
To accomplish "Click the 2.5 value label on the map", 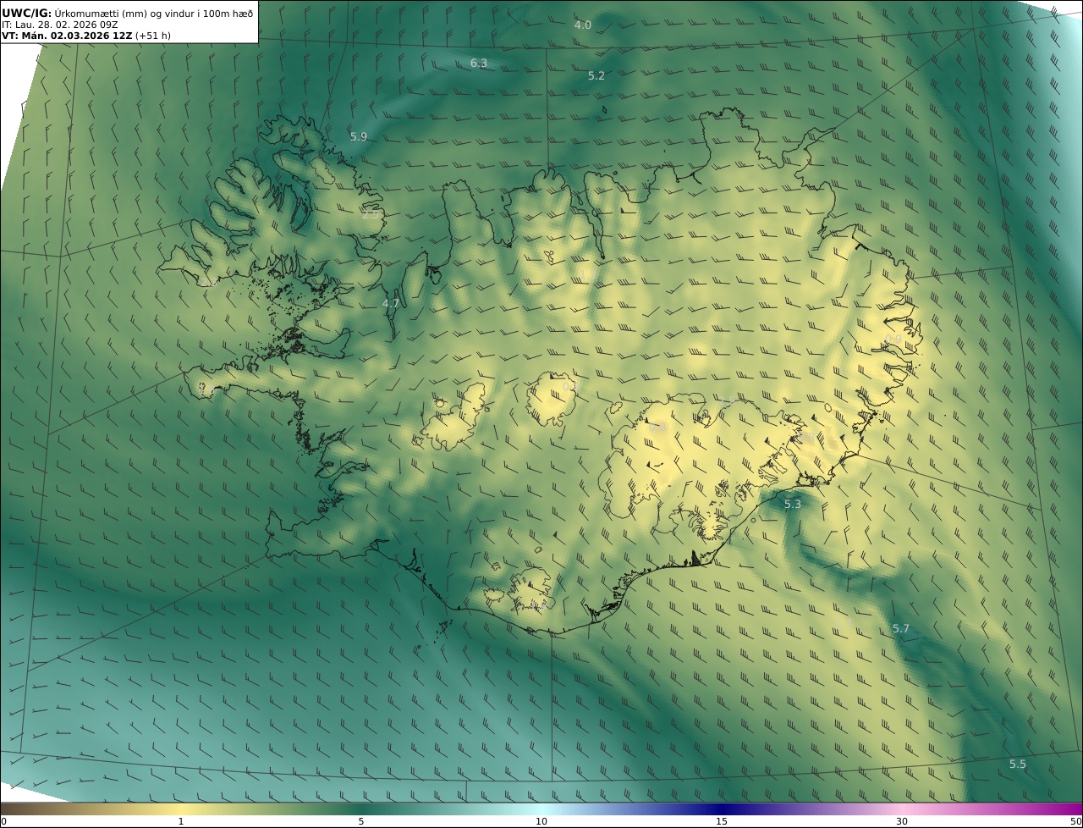I will [371, 215].
